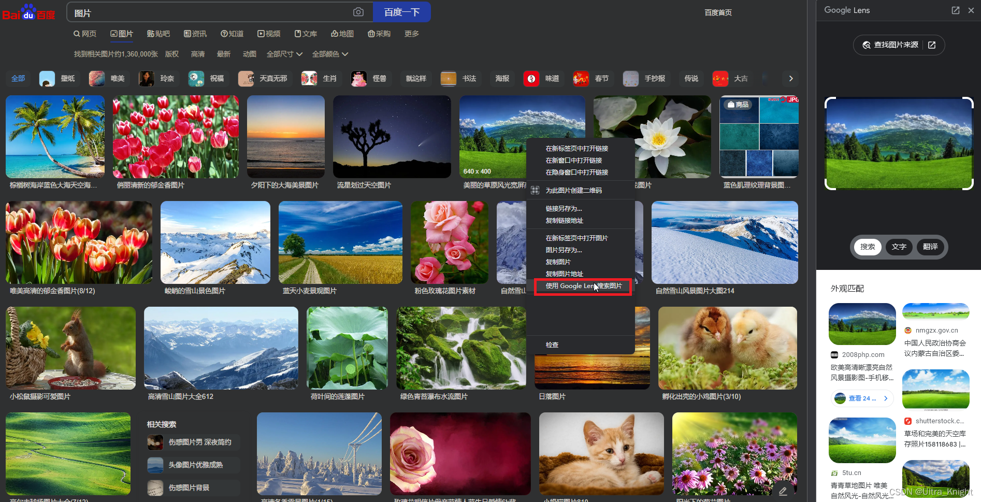Select the 春节 category icon
981x502 pixels.
click(x=581, y=79)
